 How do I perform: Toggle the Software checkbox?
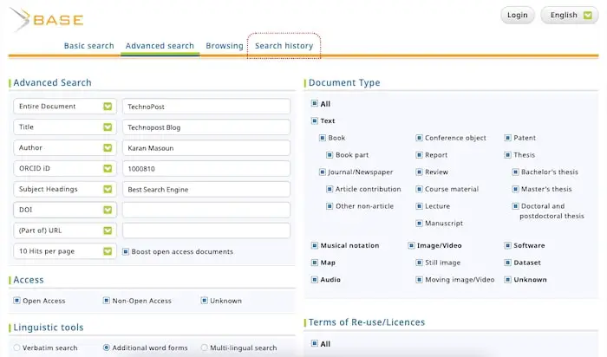click(x=507, y=245)
